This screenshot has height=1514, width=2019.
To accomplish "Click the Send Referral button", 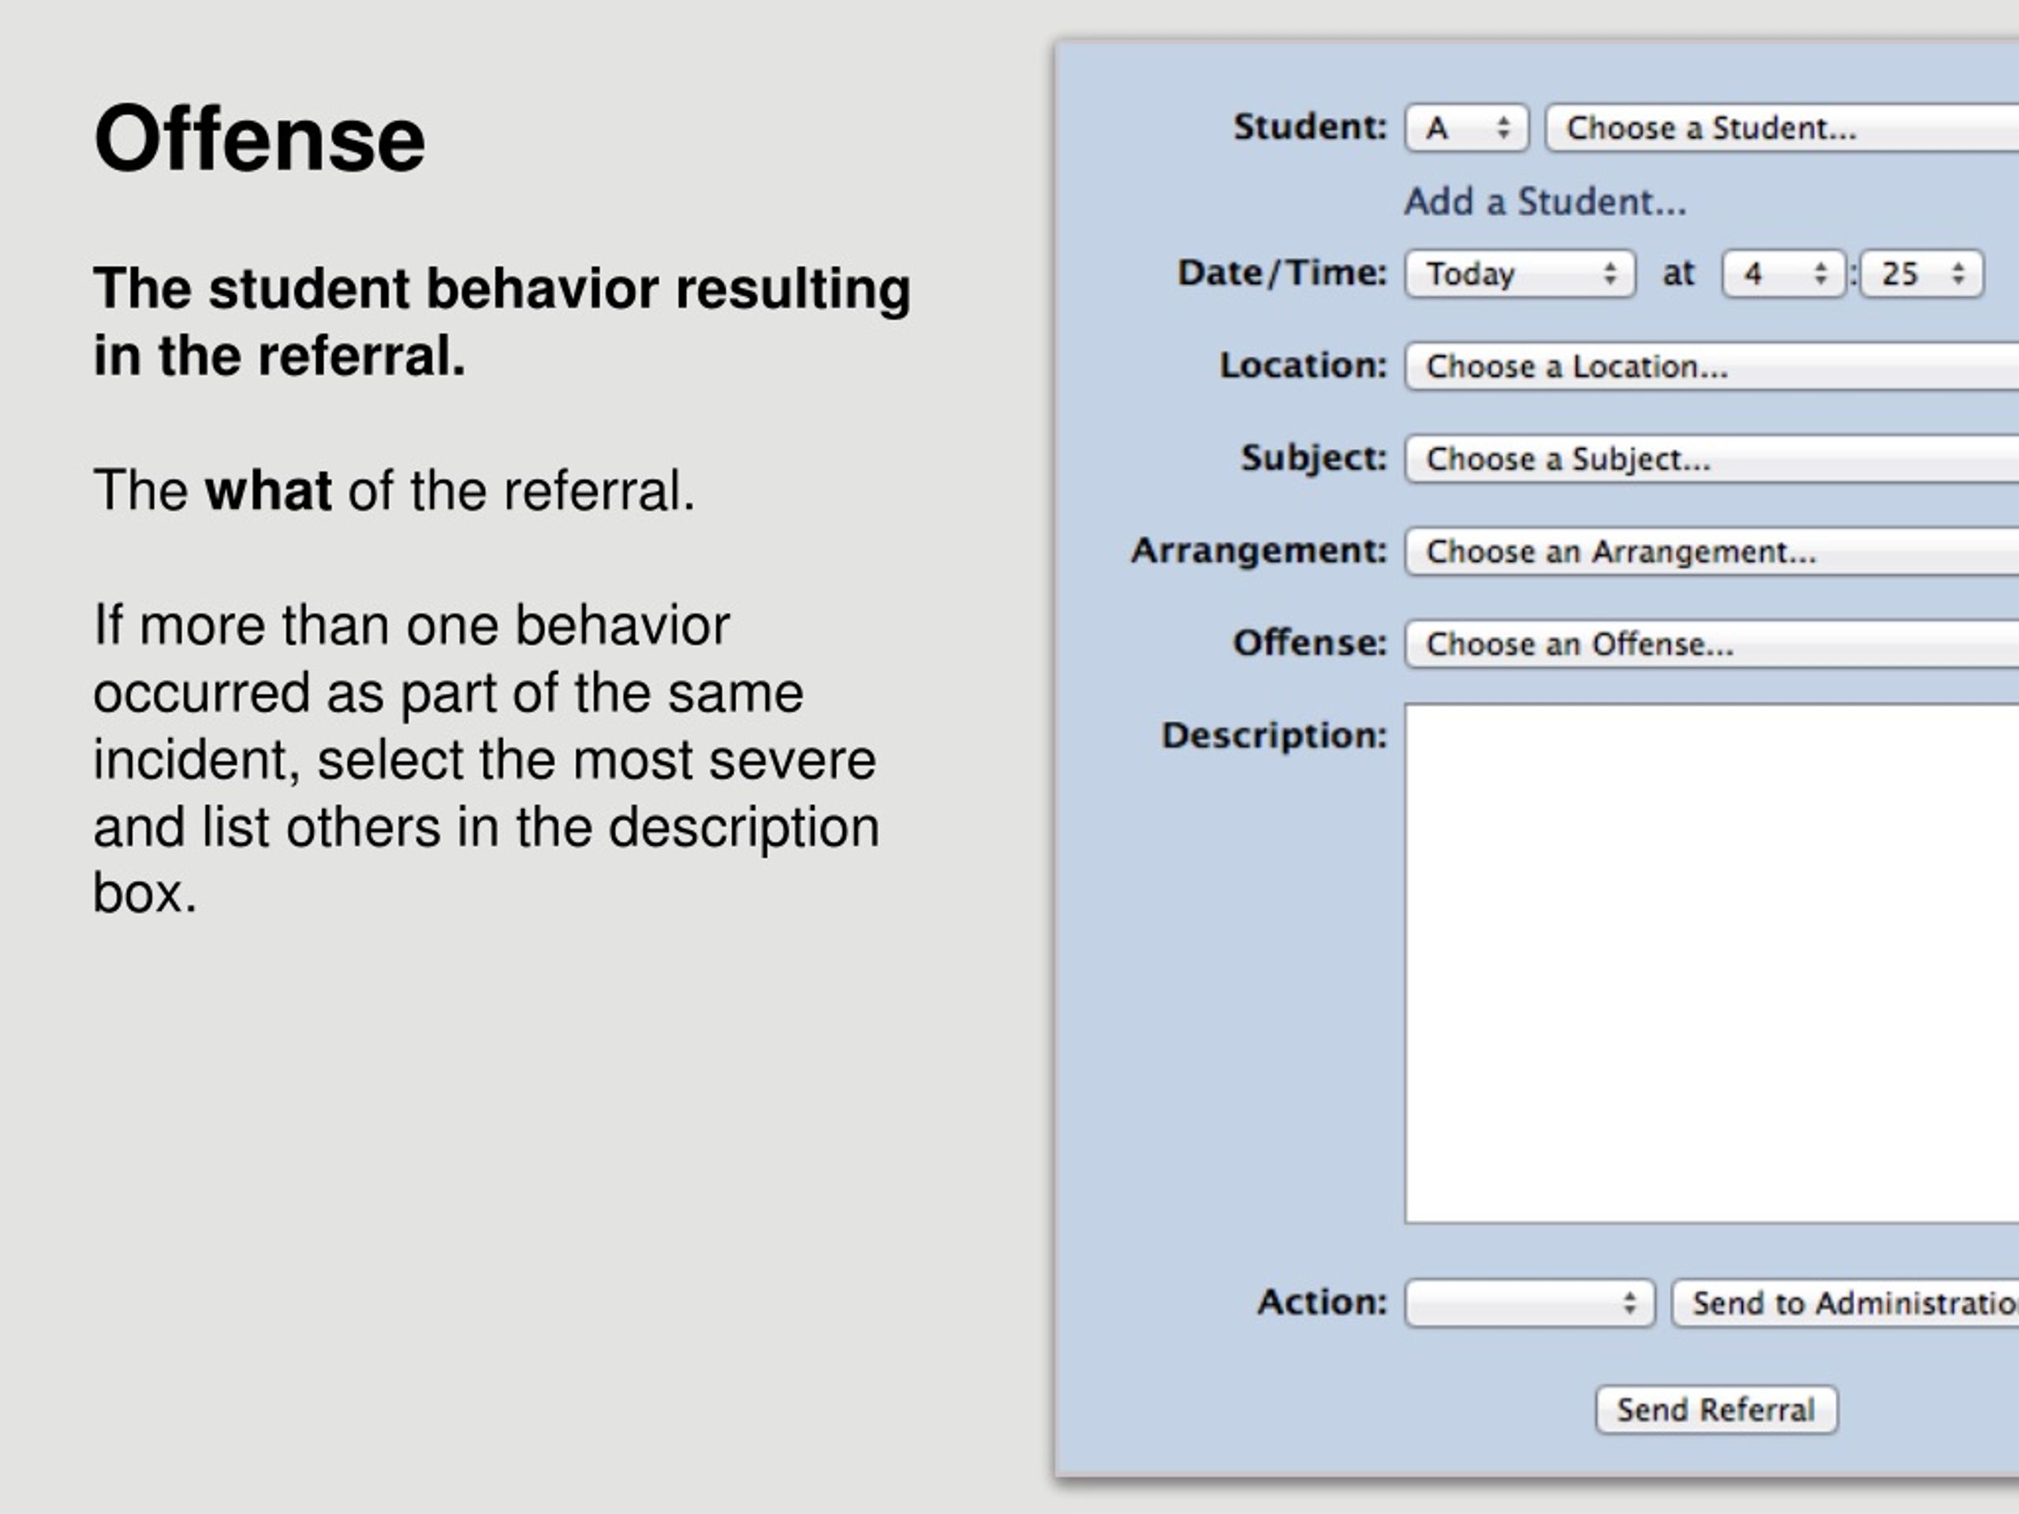I will [x=1716, y=1410].
